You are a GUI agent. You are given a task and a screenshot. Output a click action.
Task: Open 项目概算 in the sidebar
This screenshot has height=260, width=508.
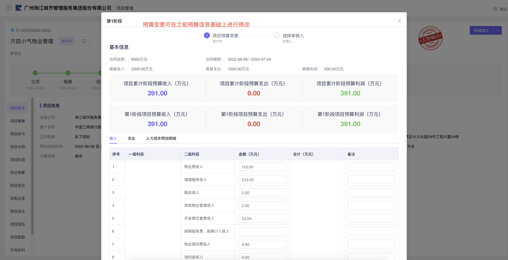(18, 121)
